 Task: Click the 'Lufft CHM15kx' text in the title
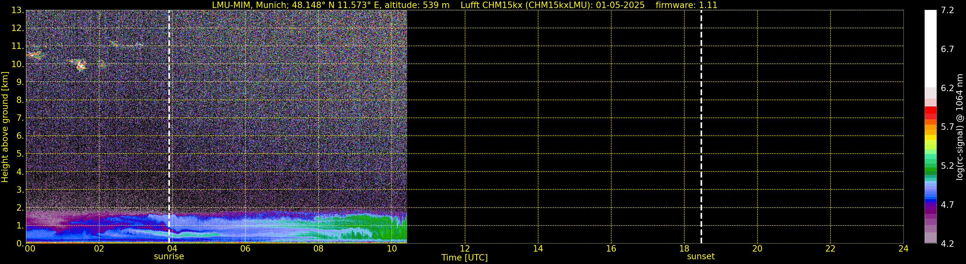coord(491,5)
